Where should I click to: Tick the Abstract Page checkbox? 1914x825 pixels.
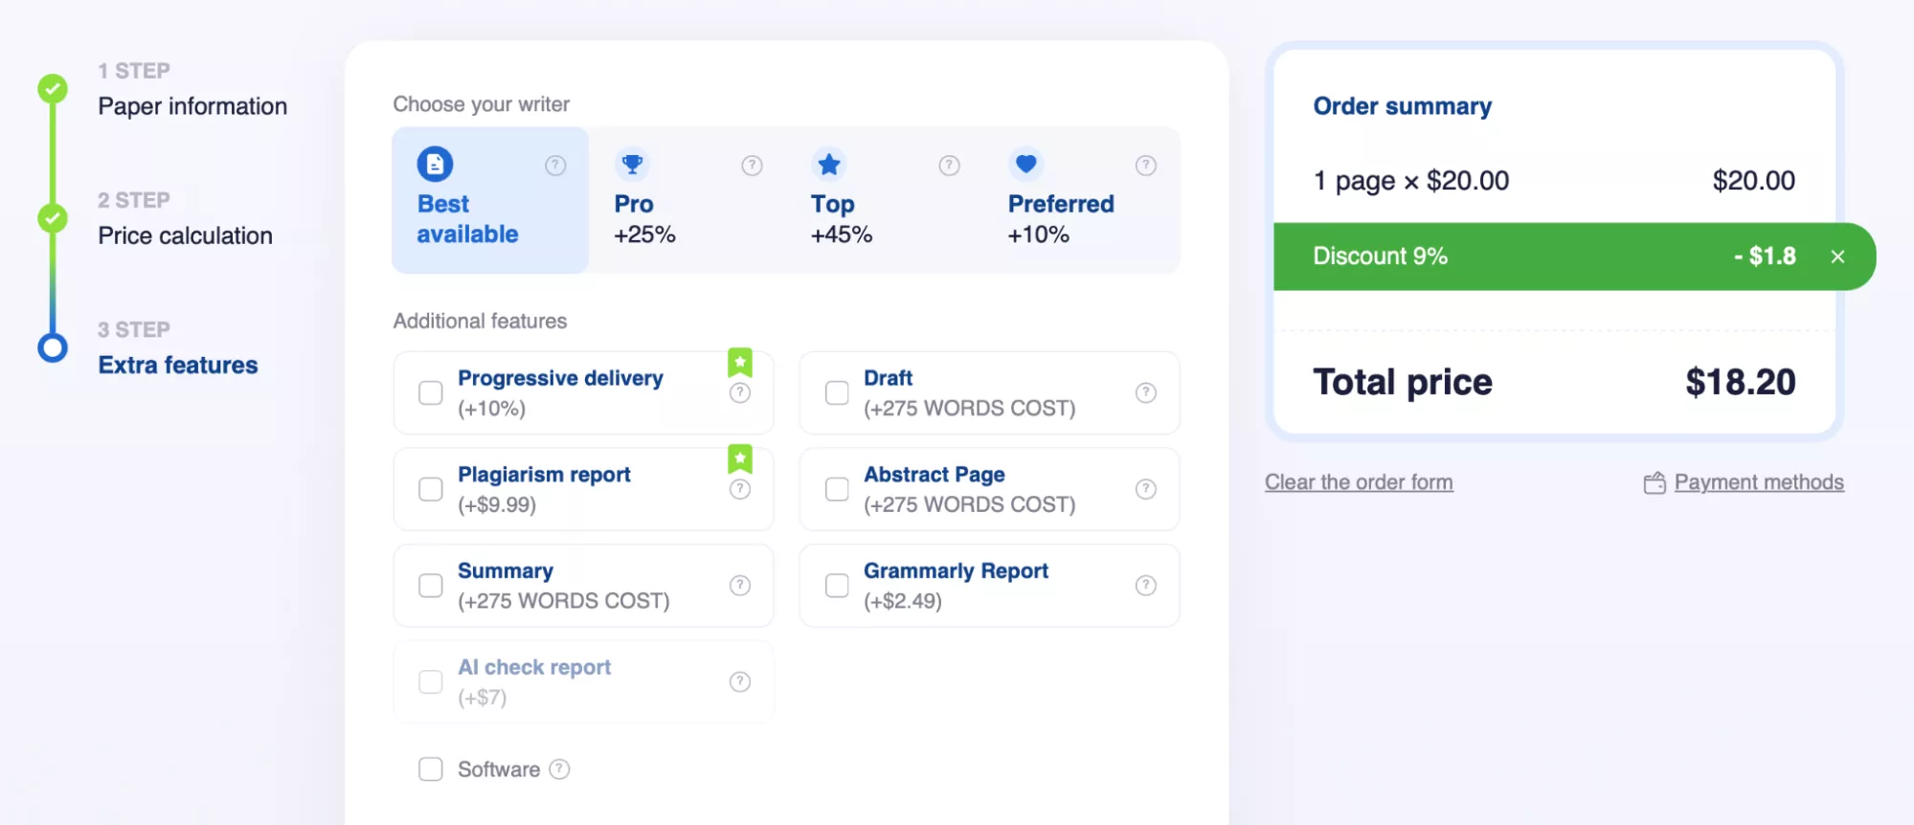[x=837, y=489]
